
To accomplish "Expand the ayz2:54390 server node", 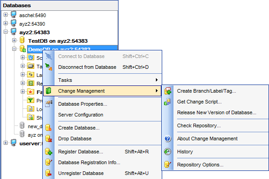I will (x=5, y=23).
